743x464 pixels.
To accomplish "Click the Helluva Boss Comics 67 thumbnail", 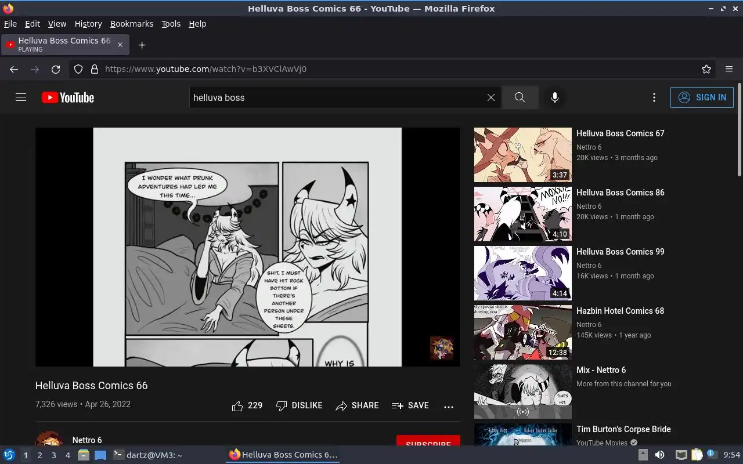I will 523,155.
